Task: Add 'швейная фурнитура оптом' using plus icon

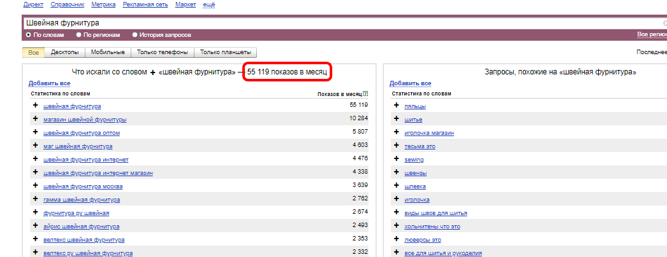Action: (x=35, y=132)
